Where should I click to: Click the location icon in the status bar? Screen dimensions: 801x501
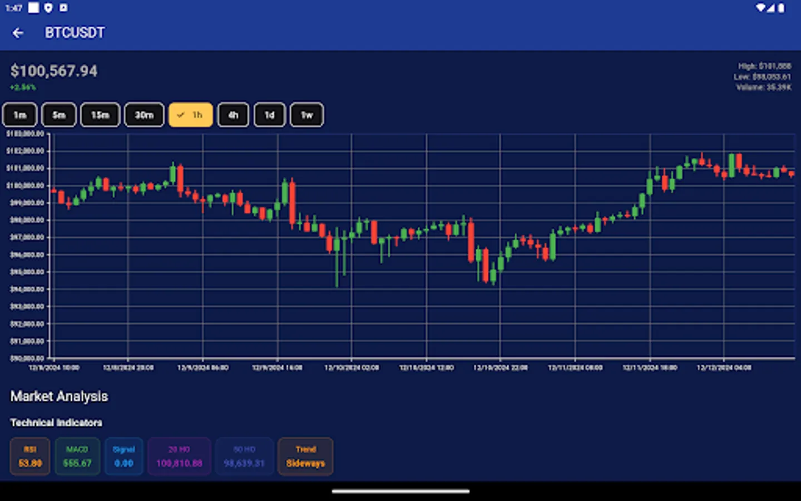point(47,8)
